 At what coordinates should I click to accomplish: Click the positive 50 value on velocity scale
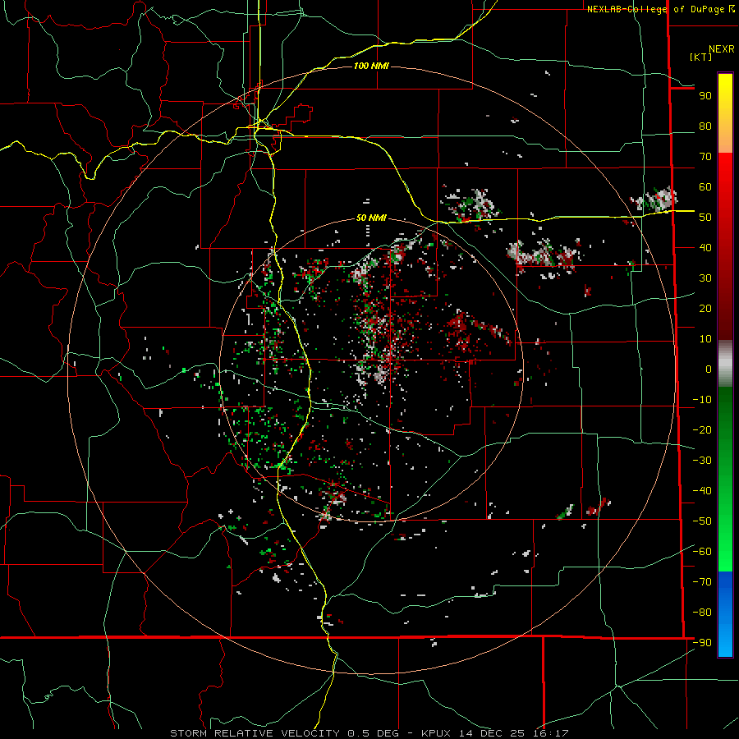[705, 218]
